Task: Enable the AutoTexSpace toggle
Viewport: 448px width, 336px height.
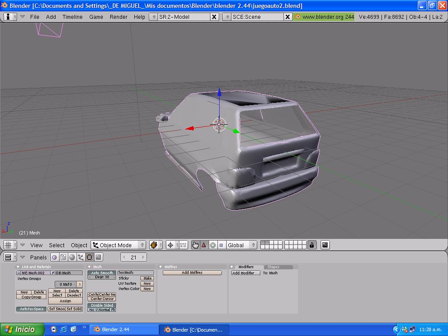Action: click(32, 309)
